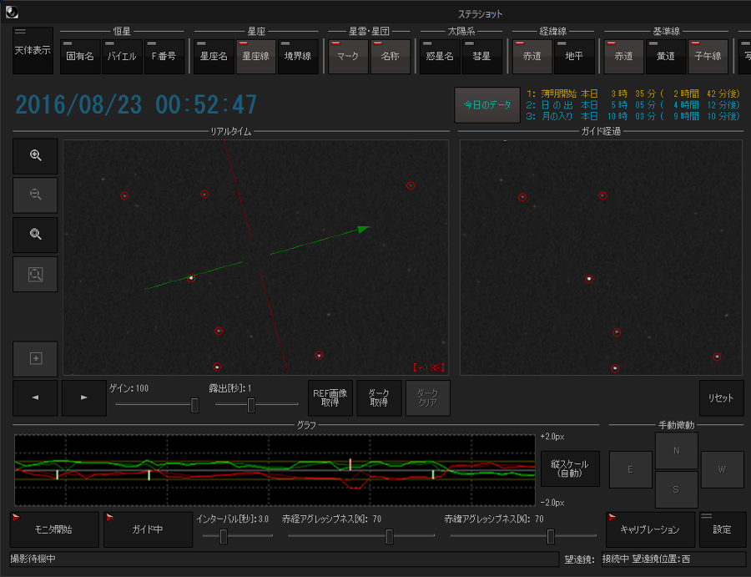751x577 pixels.
Task: Toggle 星座線 constellation lines
Action: [255, 57]
